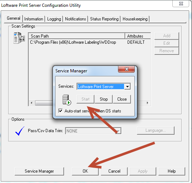192x183 pixels.
Task: Switch to the General tab
Action: coord(14,18)
